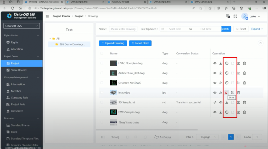Tick the select-all checkbox in table header
This screenshot has width=268, height=149.
tap(102, 53)
